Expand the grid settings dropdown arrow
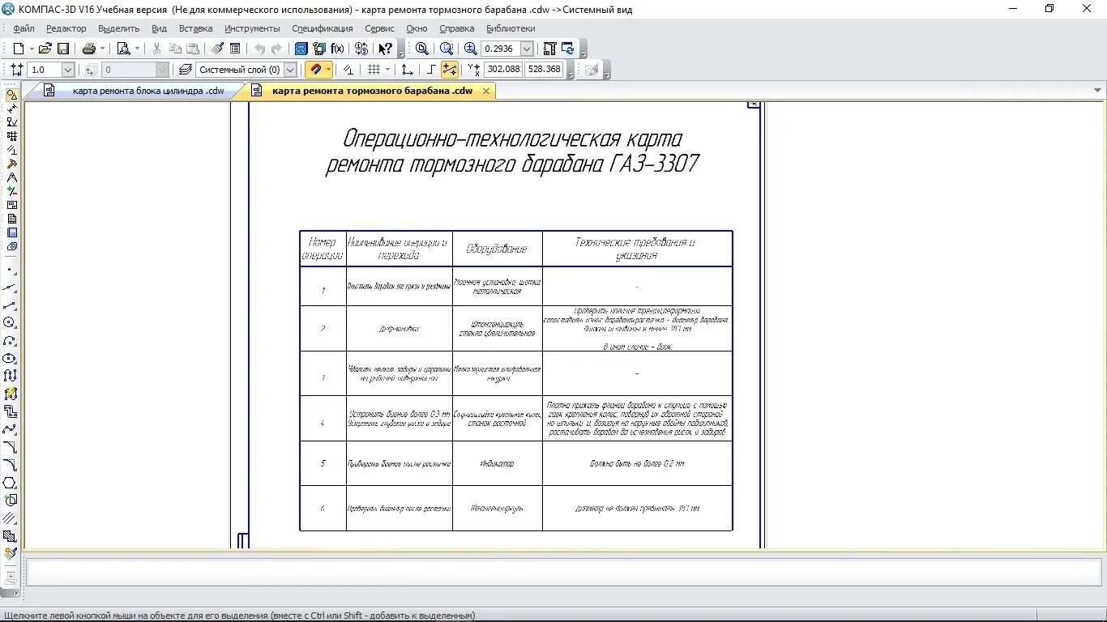The height and width of the screenshot is (622, 1107). click(x=387, y=70)
